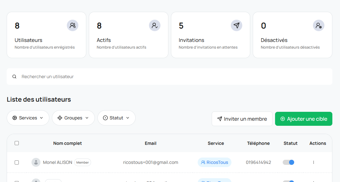This screenshot has height=182, width=340.
Task: Click the paper-plane icon on Invitations card
Action: 236,25
